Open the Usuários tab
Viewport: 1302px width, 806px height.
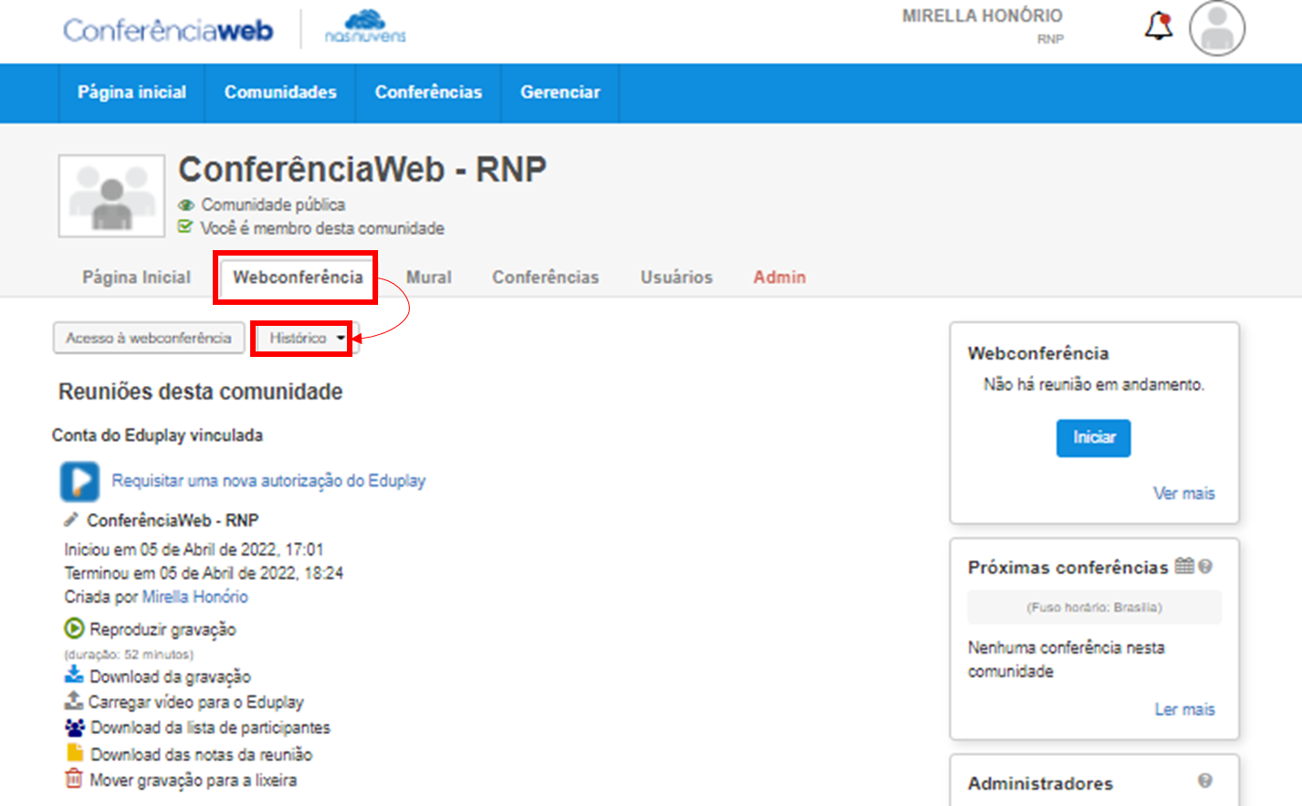[x=677, y=277]
